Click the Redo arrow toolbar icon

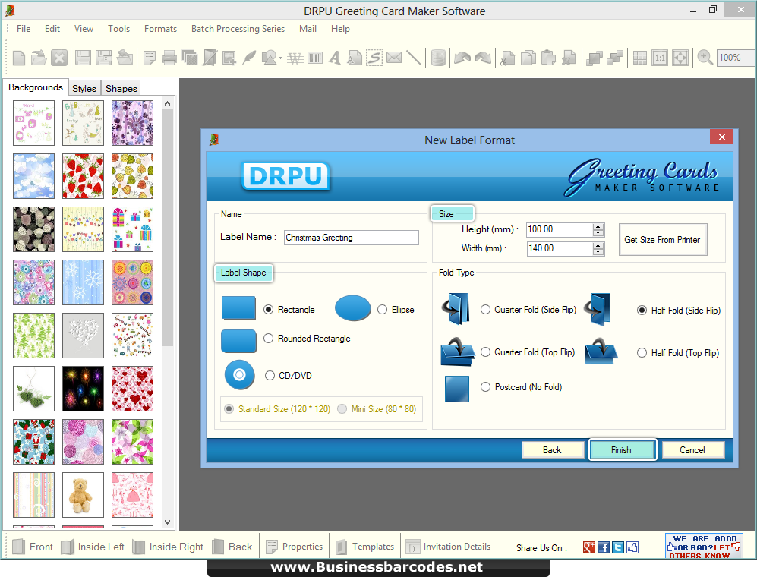coord(483,58)
